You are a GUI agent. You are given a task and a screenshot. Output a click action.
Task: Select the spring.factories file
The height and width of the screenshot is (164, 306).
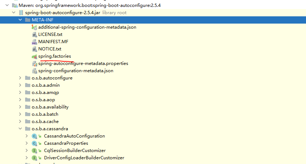pyautogui.click(x=55, y=56)
